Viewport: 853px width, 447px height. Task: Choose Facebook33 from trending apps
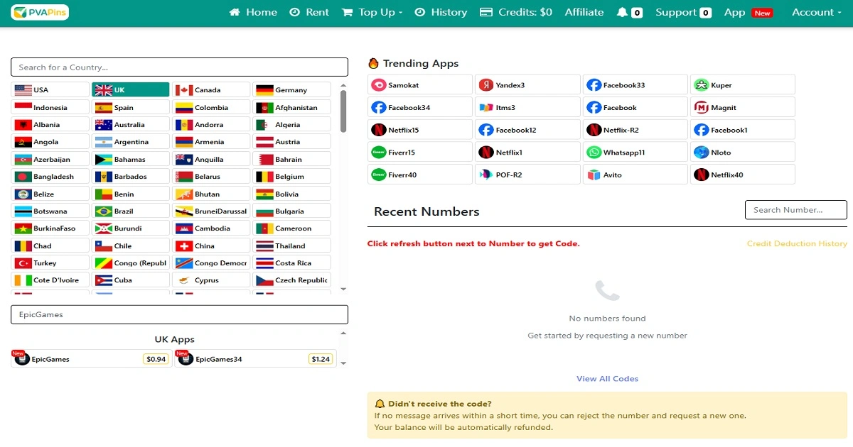coord(635,84)
